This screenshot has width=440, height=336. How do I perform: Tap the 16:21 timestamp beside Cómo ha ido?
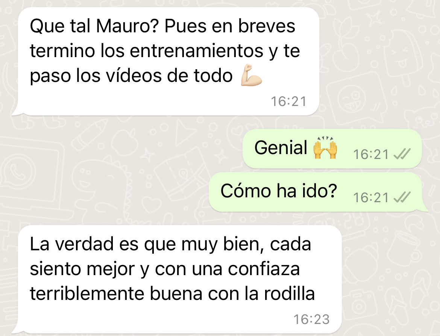[x=371, y=198]
